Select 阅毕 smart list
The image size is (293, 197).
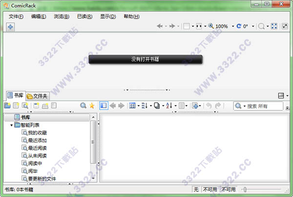coord(29,171)
